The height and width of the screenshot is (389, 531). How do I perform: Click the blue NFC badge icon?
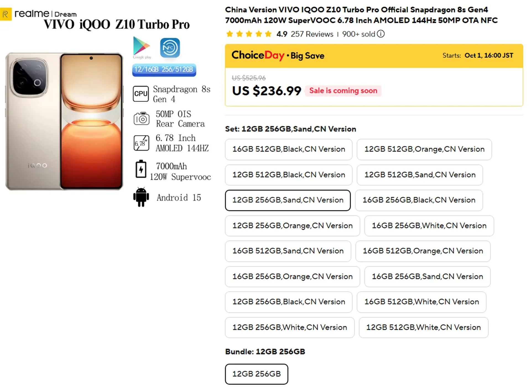[170, 48]
